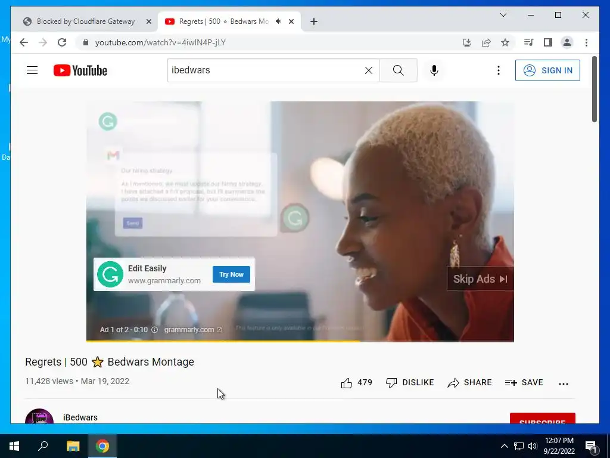Screen dimensions: 610x458
Task: Like the video with 479 likes
Action: click(356, 383)
